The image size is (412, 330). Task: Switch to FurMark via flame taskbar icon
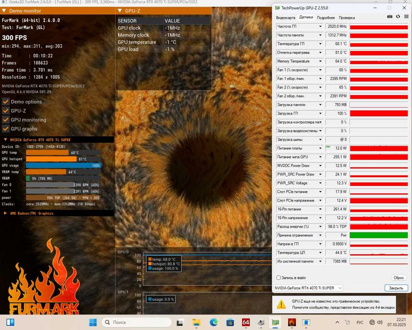[x=291, y=322]
